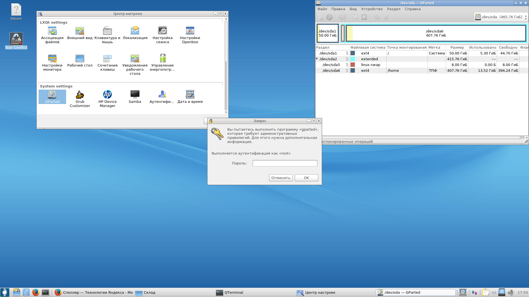529x297 pixels.
Task: Select /dev/sda1 partition graphic block
Action: [328, 33]
